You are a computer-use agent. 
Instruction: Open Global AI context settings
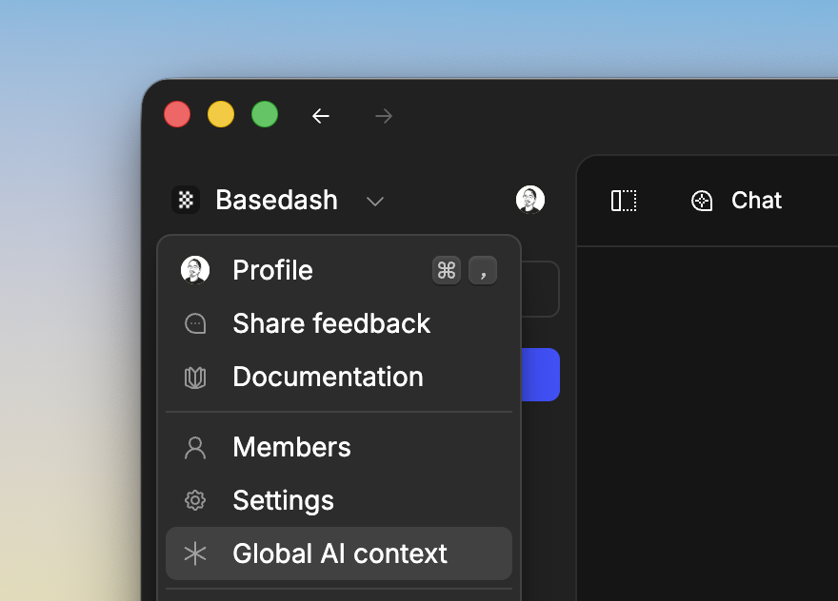[339, 553]
